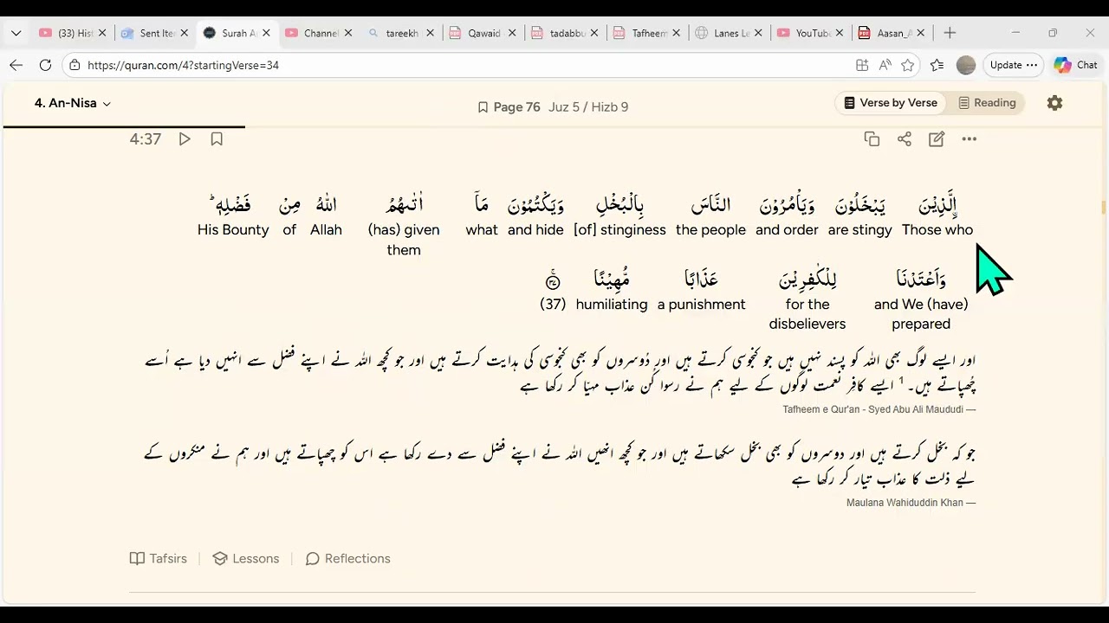1109x623 pixels.
Task: Click the footnote 1 superscript in Maududi translation
Action: tap(900, 380)
